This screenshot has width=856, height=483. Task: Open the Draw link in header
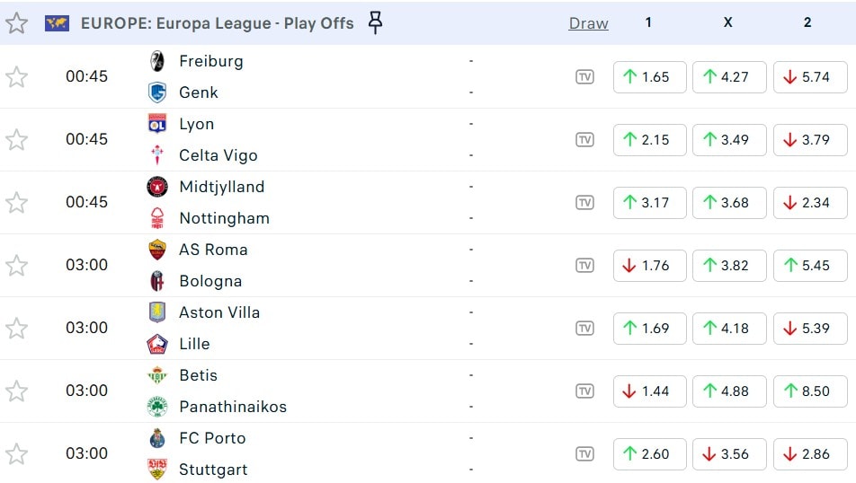(x=588, y=23)
